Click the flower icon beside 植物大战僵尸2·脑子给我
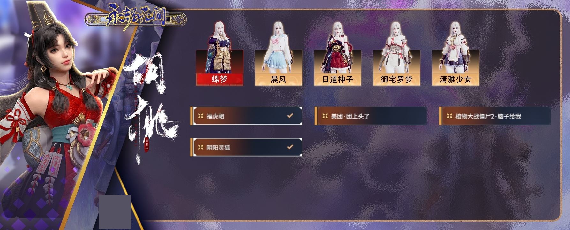 click(x=449, y=116)
